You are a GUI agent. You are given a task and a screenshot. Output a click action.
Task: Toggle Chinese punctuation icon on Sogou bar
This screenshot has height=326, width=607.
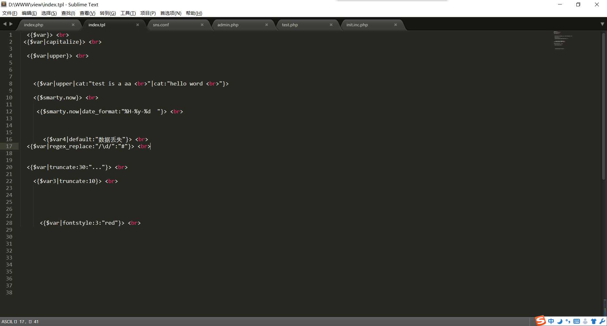click(x=568, y=321)
